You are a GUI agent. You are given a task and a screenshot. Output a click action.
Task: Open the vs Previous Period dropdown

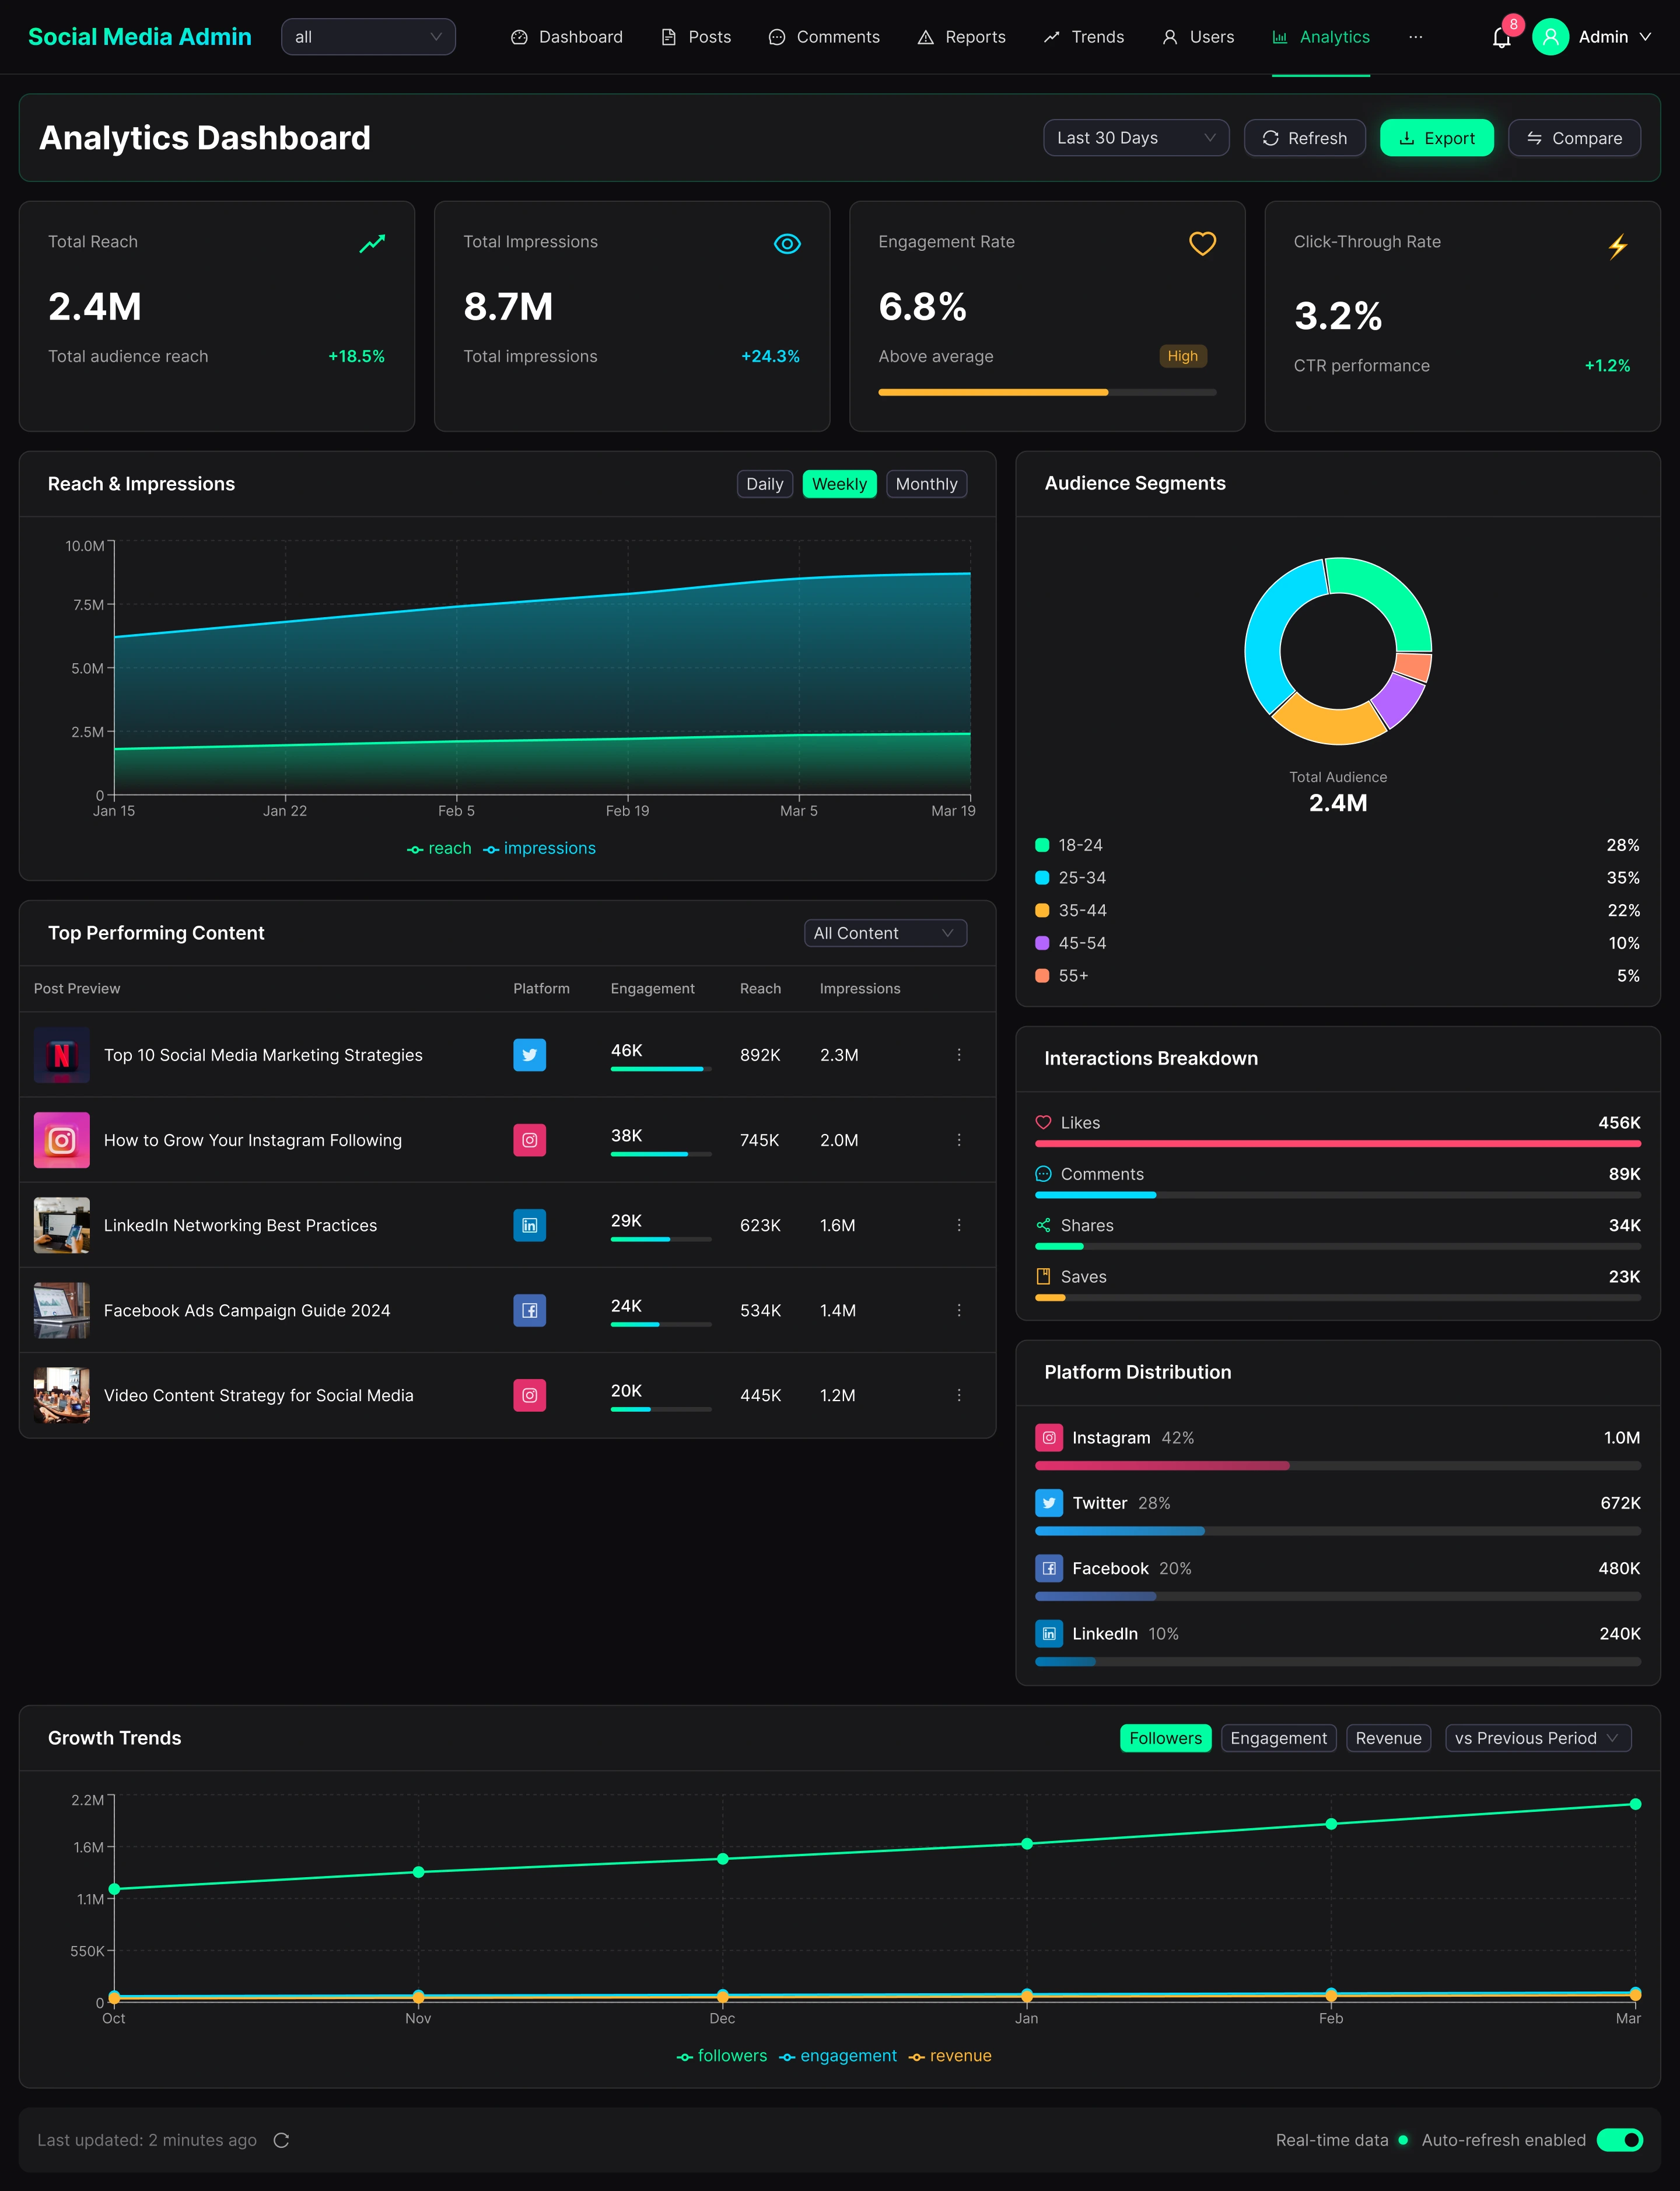[x=1537, y=1738]
